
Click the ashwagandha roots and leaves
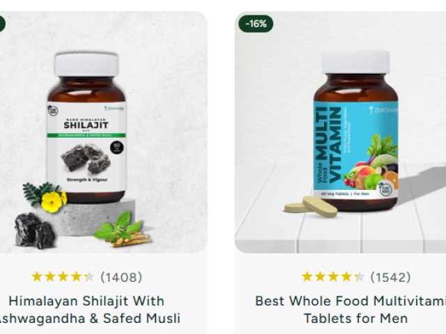pyautogui.click(x=123, y=230)
